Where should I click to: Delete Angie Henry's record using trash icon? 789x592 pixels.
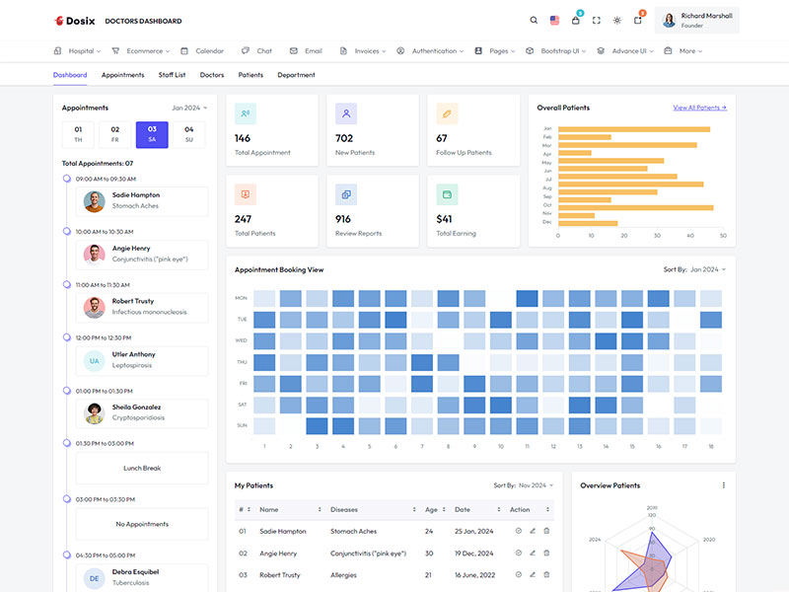pos(546,554)
